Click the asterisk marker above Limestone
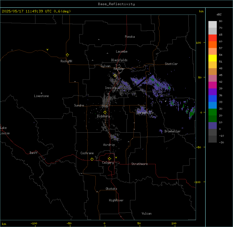The height and width of the screenshot is (227, 233). (x=41, y=93)
